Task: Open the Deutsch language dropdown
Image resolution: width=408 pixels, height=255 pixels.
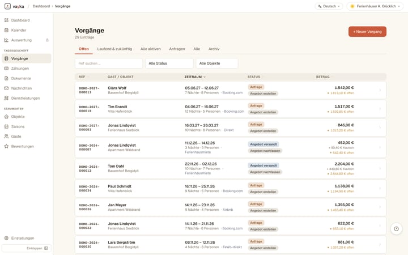Action: (x=329, y=6)
